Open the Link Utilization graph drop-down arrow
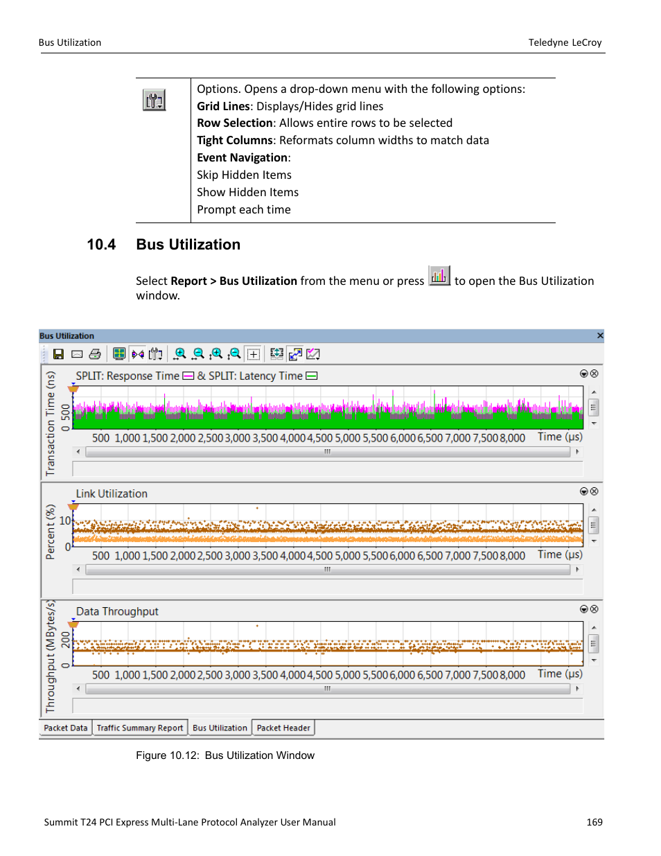The width and height of the screenshot is (661, 856). (584, 491)
